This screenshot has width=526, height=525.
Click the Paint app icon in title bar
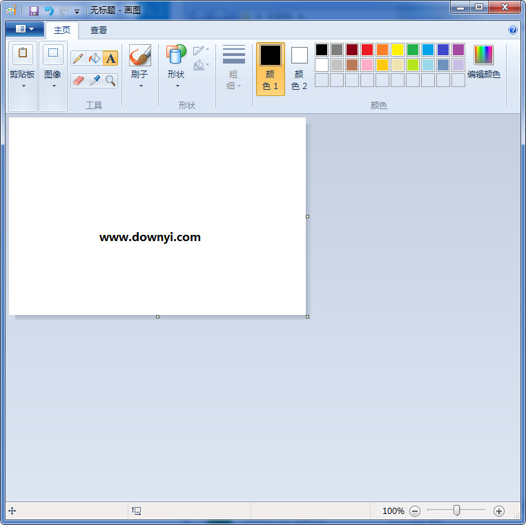(11, 11)
